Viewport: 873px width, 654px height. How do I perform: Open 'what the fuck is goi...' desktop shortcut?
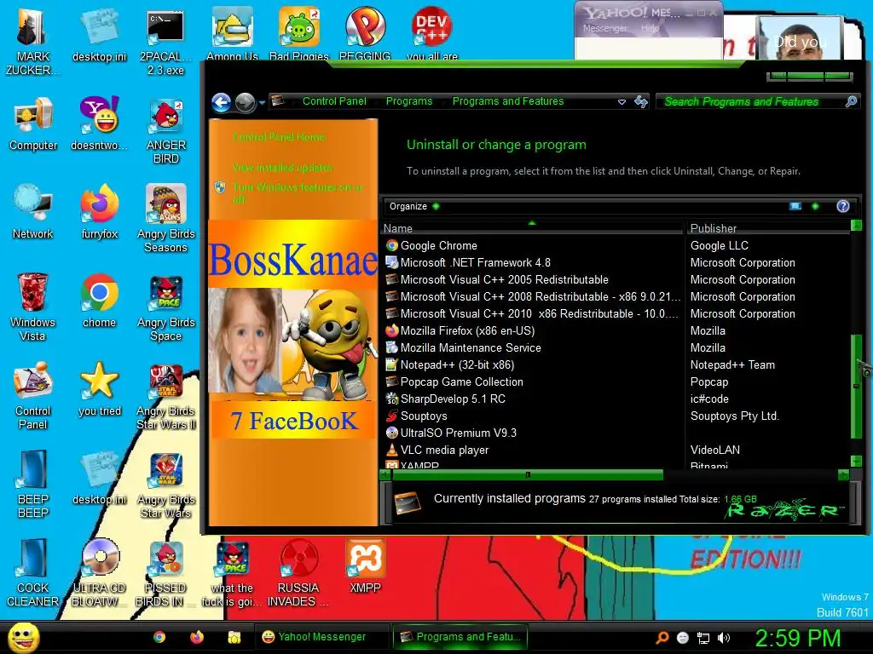(232, 573)
